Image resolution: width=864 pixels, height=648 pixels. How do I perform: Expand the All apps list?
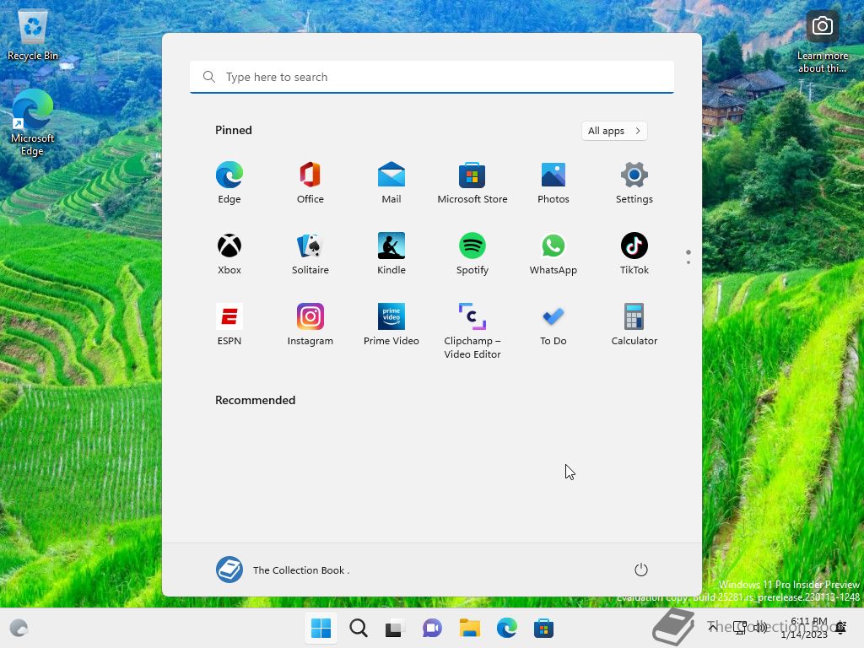(x=614, y=131)
